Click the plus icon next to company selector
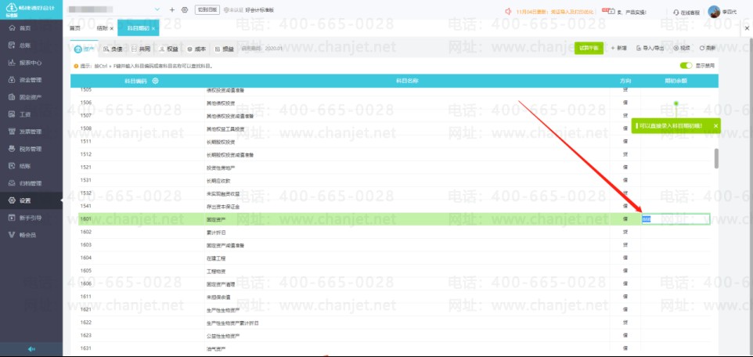The height and width of the screenshot is (357, 753). click(x=172, y=9)
